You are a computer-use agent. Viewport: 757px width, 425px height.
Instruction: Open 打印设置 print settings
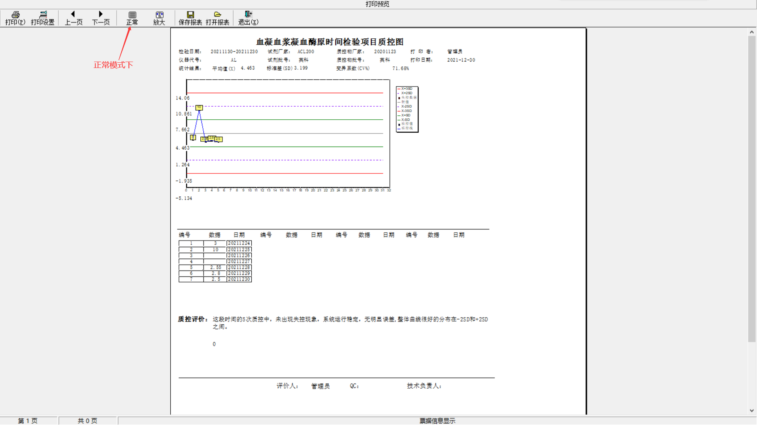(x=43, y=18)
